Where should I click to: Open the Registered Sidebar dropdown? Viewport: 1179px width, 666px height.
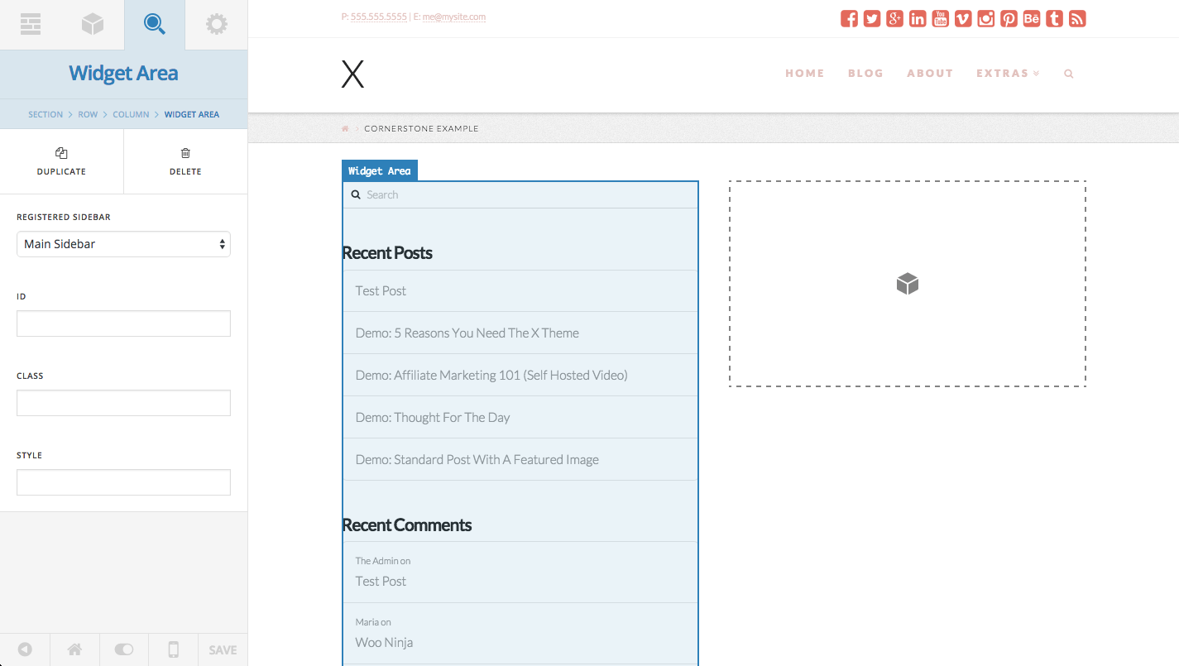[123, 244]
